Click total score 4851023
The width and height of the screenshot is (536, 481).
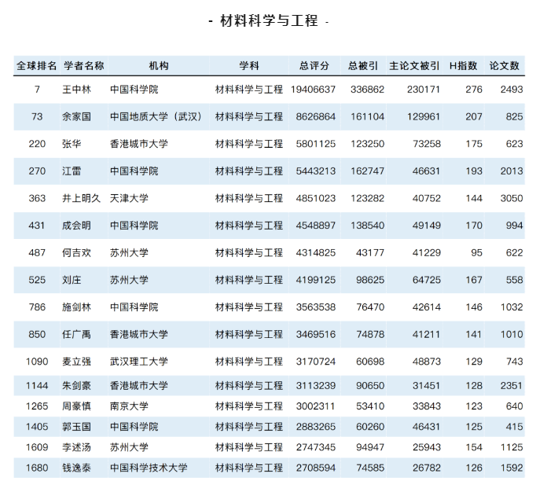click(x=316, y=198)
